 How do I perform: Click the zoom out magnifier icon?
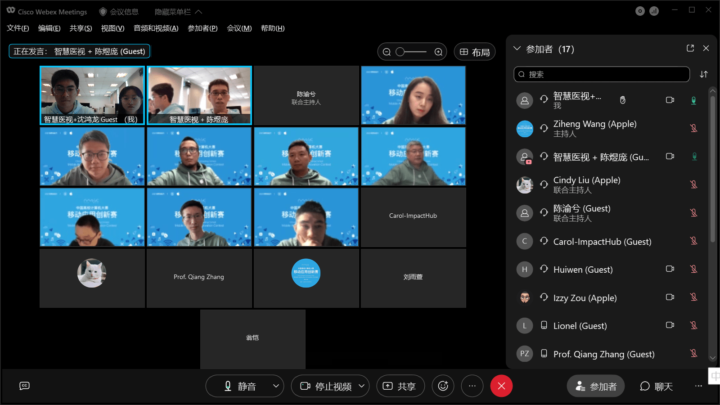point(387,52)
